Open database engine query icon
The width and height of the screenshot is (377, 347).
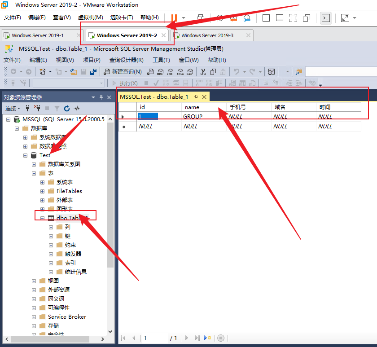click(x=150, y=72)
